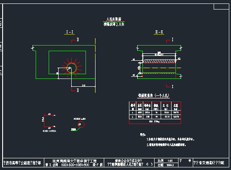Select the I-I section view label
Screen dimensions: 231x170
tap(69, 32)
